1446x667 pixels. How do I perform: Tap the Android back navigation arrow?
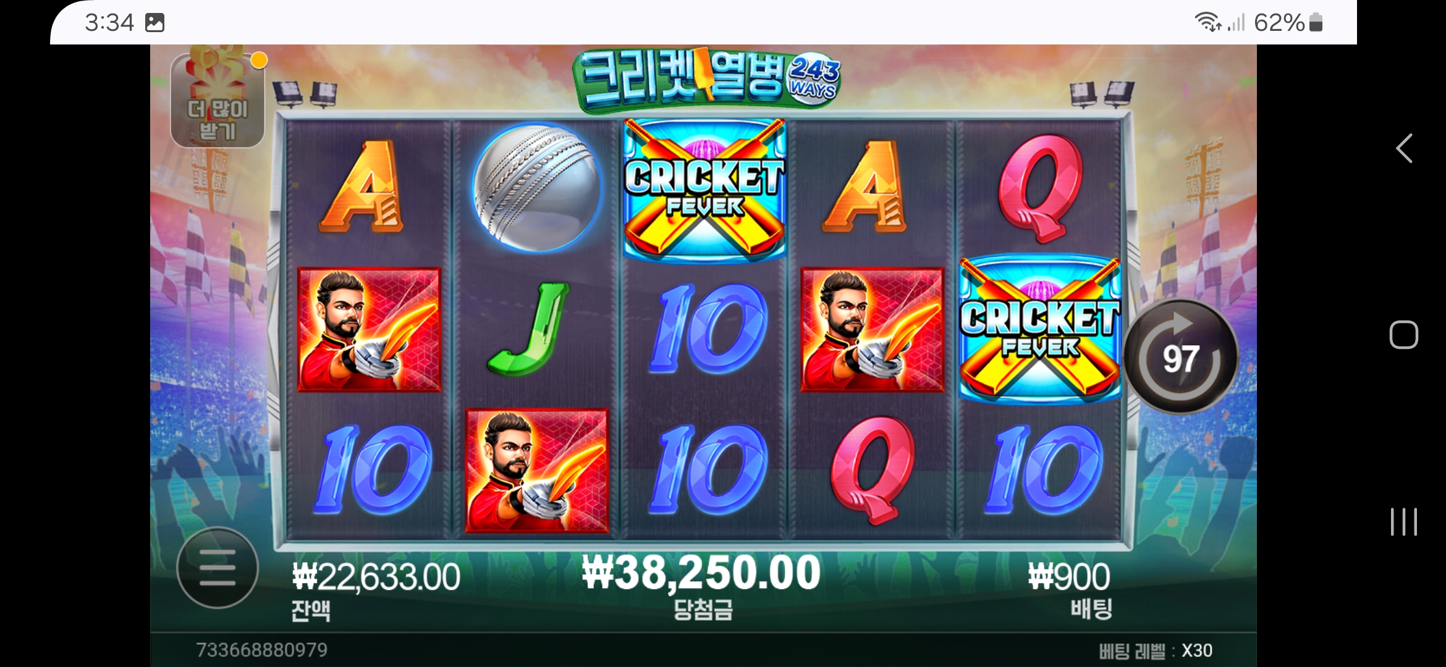(1404, 148)
